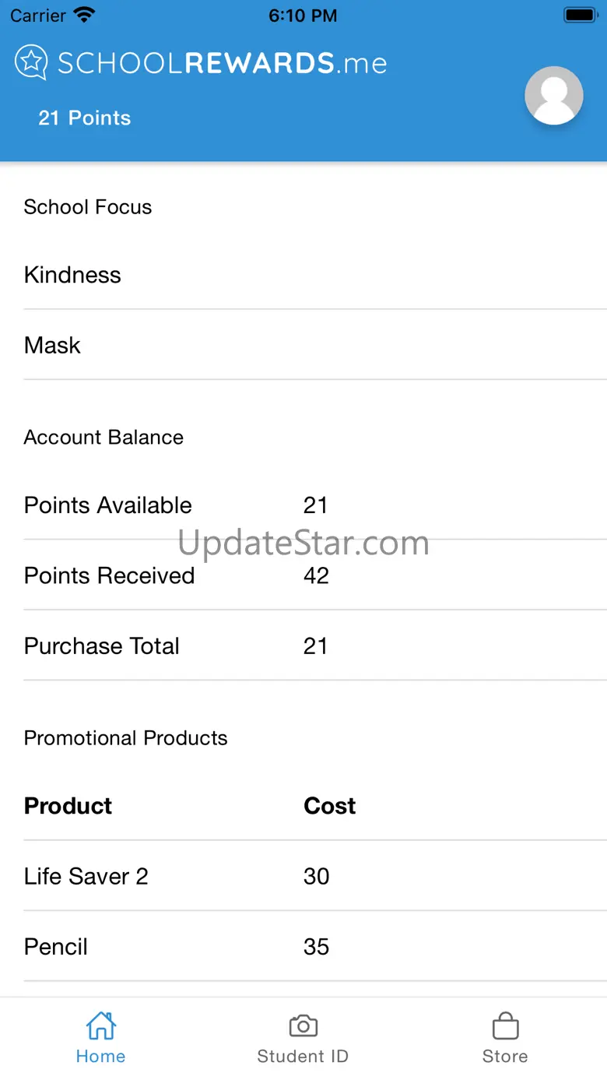The width and height of the screenshot is (607, 1080).
Task: Tap the Wi-Fi status icon
Action: click(x=84, y=16)
